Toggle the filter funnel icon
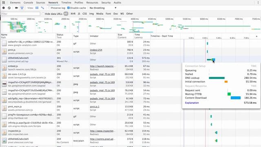The image size is (261, 147). (x=22, y=8)
